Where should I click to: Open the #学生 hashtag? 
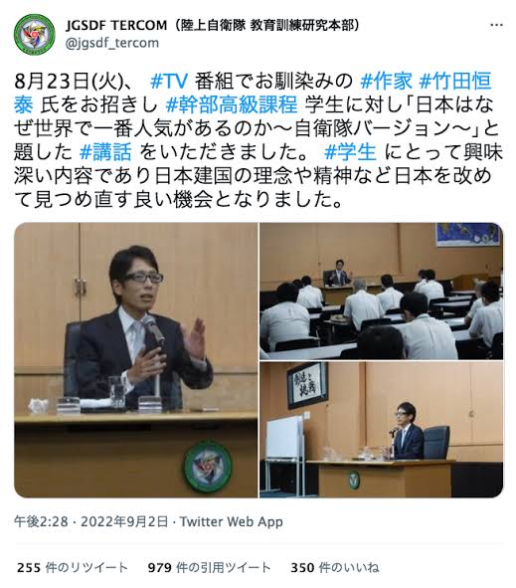point(350,152)
